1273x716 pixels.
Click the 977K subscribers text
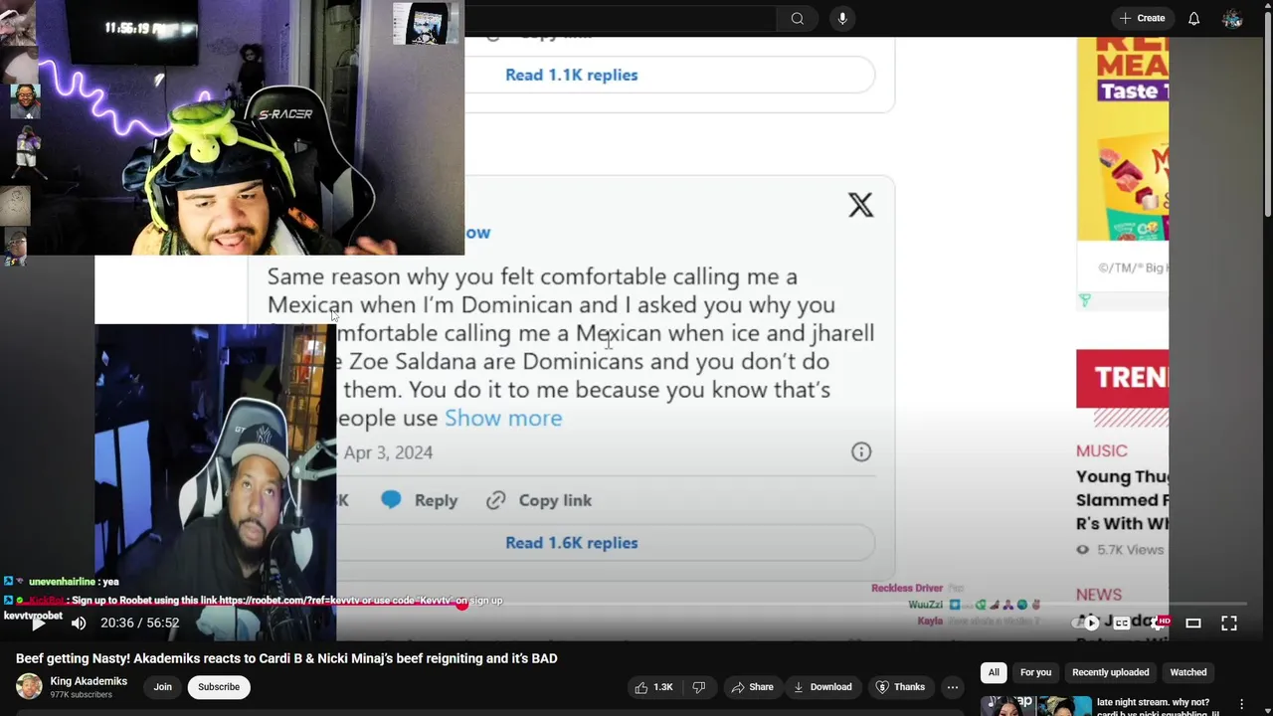pyautogui.click(x=82, y=695)
